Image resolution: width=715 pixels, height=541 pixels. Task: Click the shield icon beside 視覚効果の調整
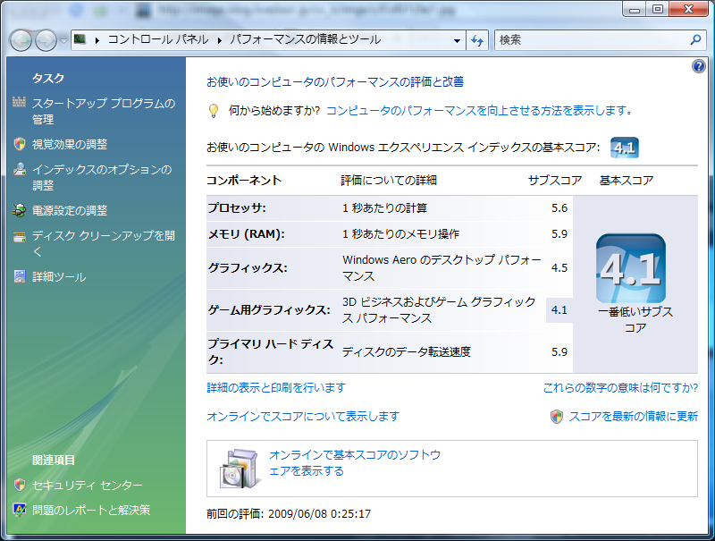pyautogui.click(x=19, y=144)
